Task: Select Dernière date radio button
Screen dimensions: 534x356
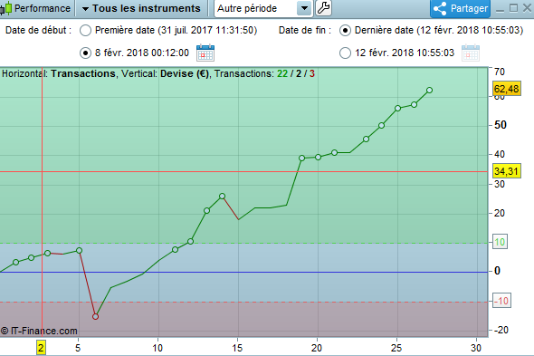Action: click(345, 31)
